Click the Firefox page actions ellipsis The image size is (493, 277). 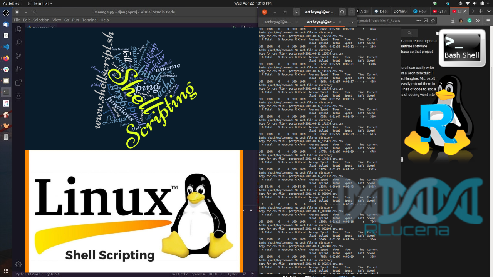[x=418, y=21]
